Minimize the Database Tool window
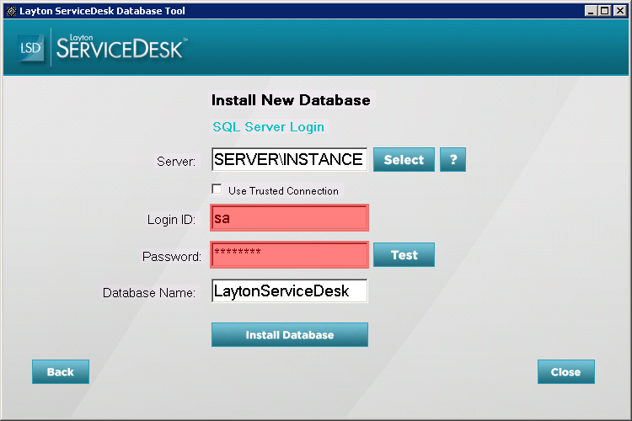Screen dimensions: 632x421 (x=591, y=11)
